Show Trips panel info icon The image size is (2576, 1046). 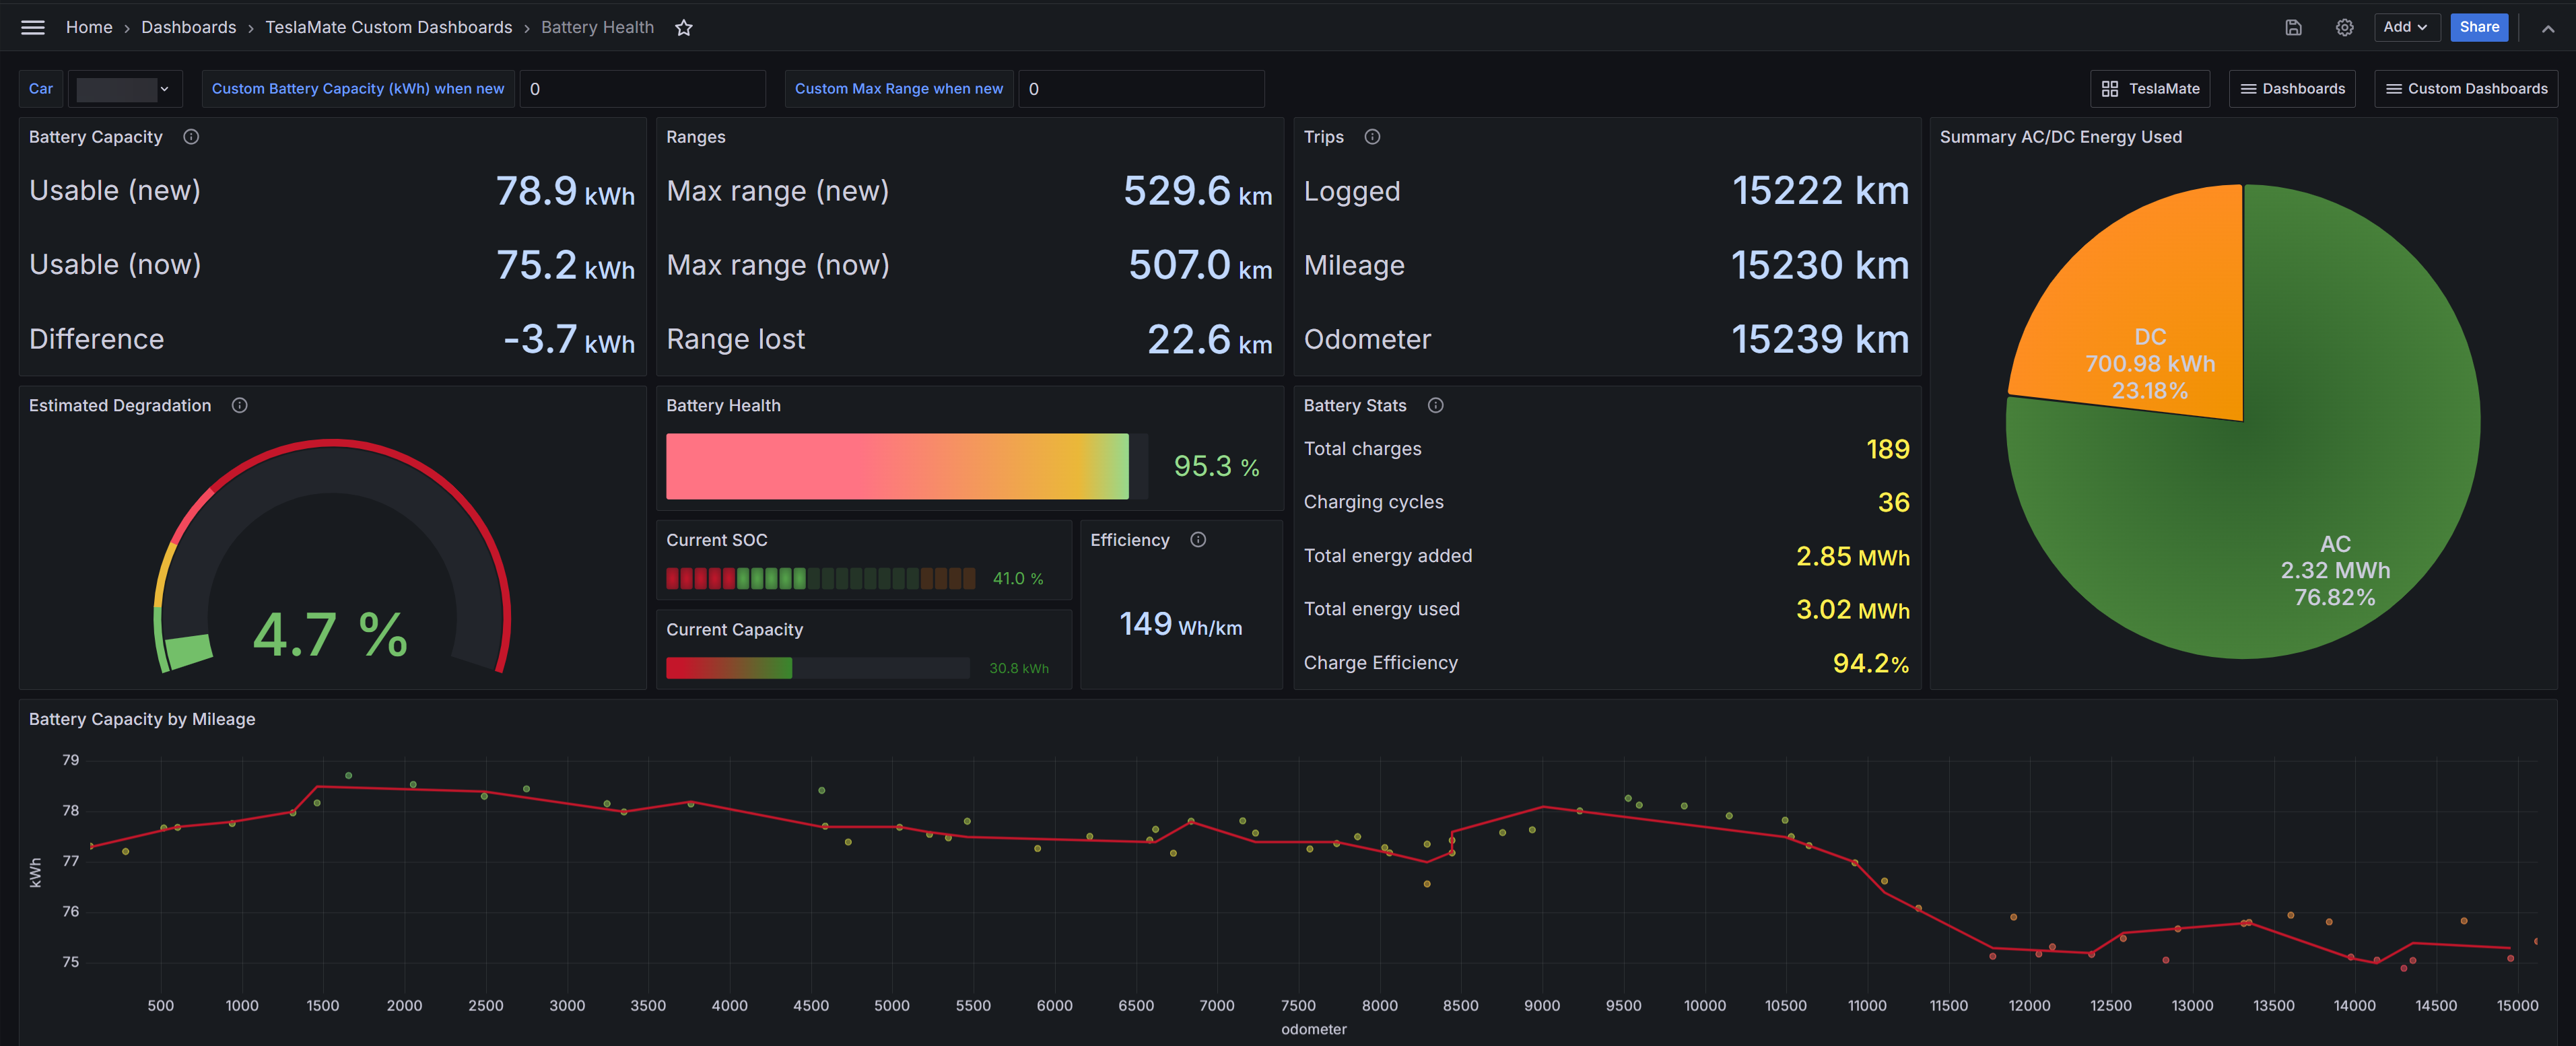(x=1372, y=137)
